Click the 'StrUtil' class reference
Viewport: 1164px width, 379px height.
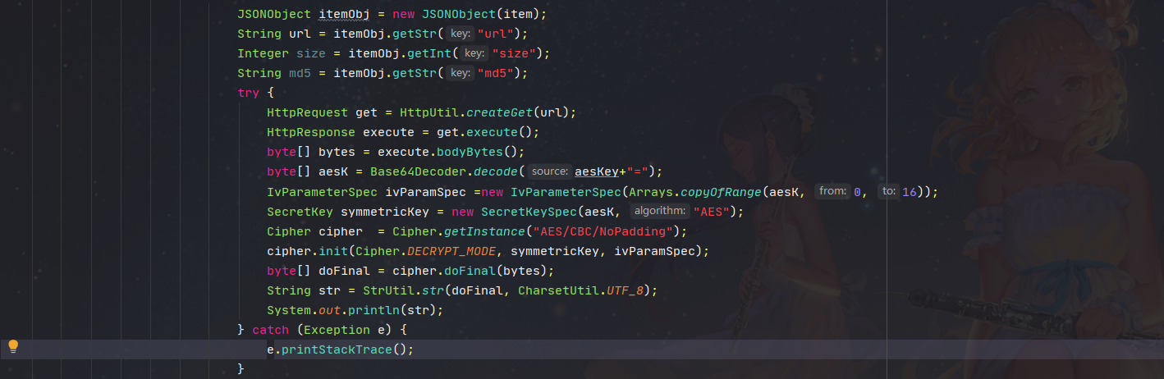[x=388, y=290]
